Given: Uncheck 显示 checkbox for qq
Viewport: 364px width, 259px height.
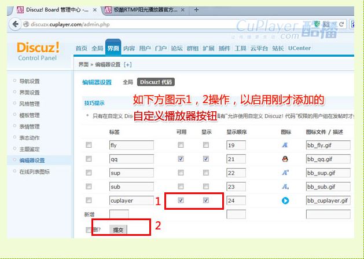Looking at the screenshot, I should 205,159.
